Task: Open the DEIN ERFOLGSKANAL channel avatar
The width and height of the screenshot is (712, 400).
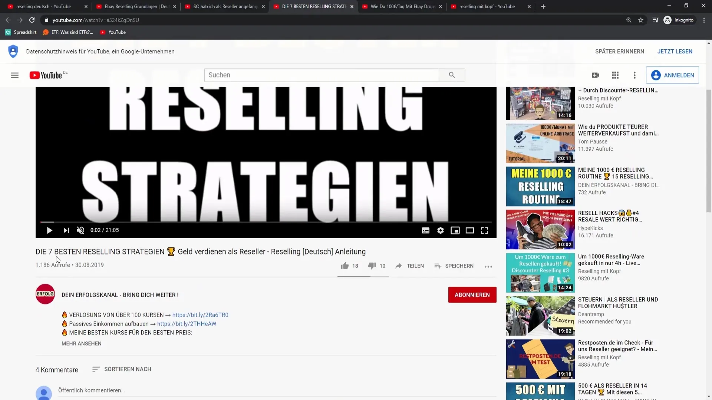Action: (x=45, y=294)
